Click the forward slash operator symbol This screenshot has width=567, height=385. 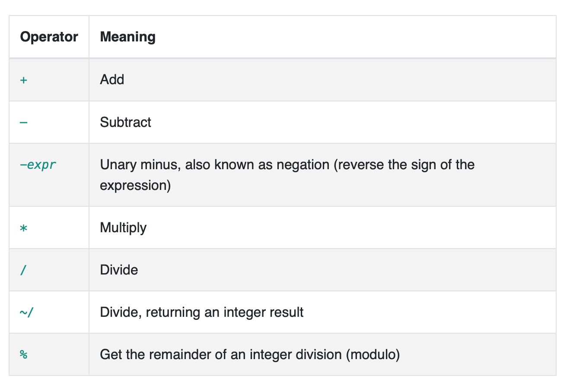pyautogui.click(x=23, y=270)
